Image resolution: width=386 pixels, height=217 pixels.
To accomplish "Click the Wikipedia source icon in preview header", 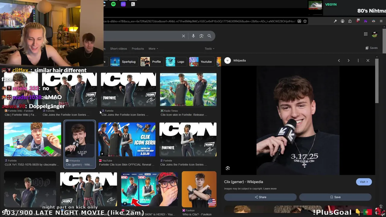I will [x=228, y=61].
